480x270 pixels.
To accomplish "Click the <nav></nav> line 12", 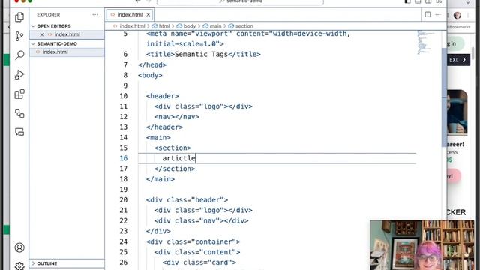I will pyautogui.click(x=177, y=117).
